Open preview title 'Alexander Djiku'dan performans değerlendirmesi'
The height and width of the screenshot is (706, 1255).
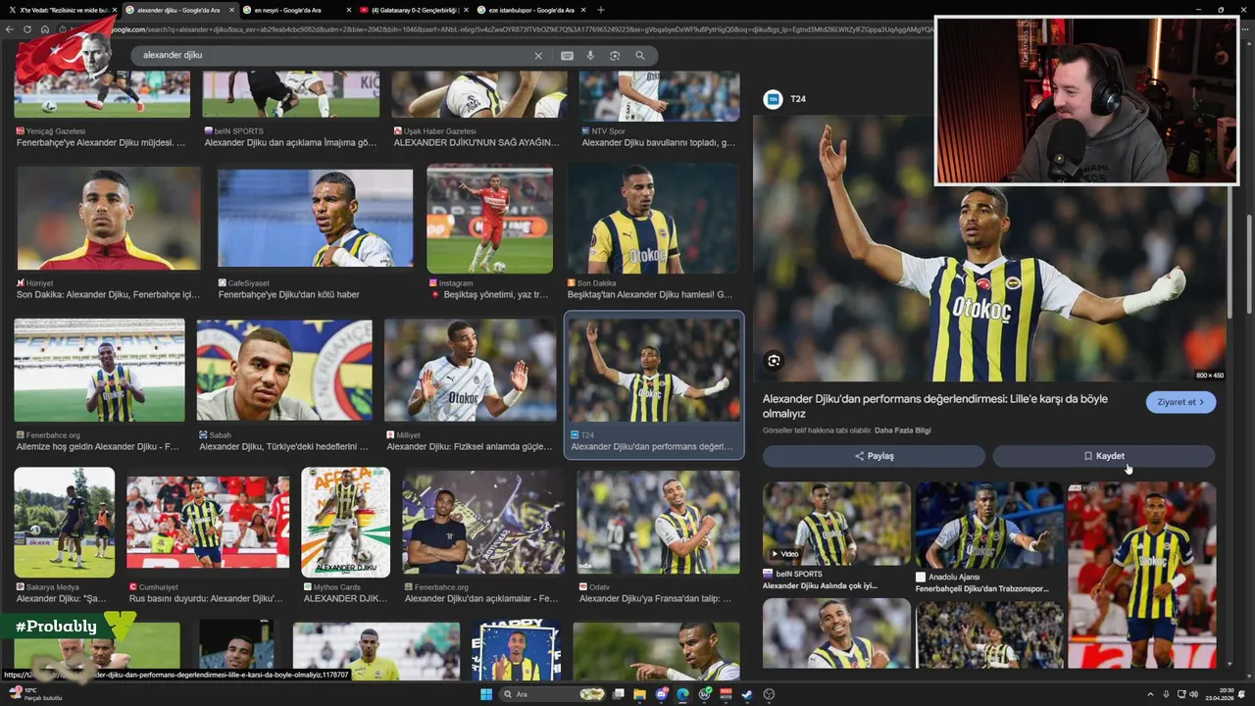(x=935, y=406)
